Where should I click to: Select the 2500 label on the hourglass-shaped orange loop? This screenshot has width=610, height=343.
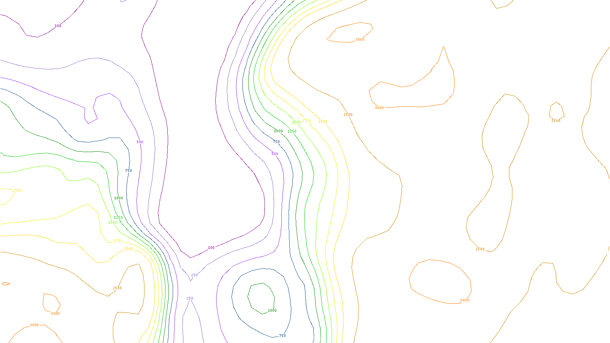click(x=480, y=249)
